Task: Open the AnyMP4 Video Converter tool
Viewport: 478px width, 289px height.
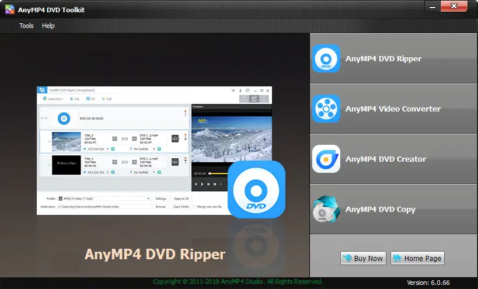Action: (393, 109)
